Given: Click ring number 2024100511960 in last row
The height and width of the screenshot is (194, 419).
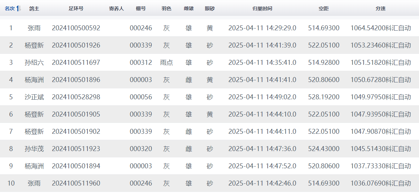Looking at the screenshot, I should coord(76,183).
